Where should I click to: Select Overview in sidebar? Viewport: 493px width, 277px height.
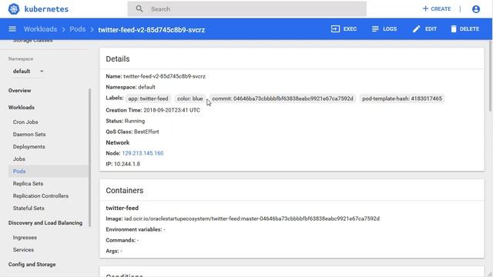[19, 91]
